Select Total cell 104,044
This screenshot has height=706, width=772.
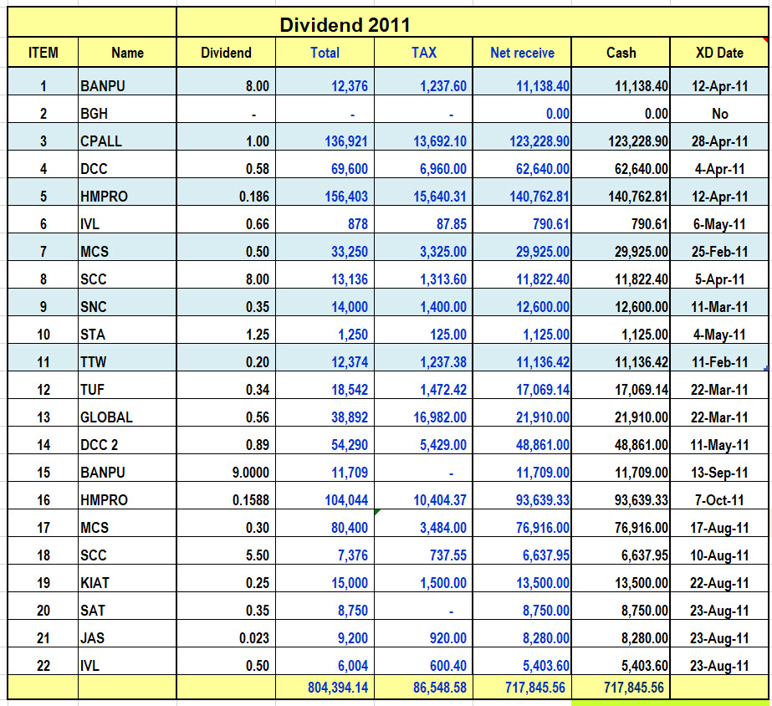coord(325,495)
